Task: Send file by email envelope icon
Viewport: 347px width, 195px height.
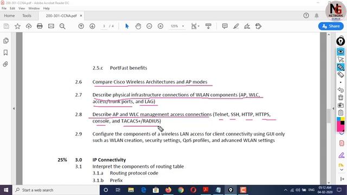Action: pyautogui.click(x=51, y=27)
